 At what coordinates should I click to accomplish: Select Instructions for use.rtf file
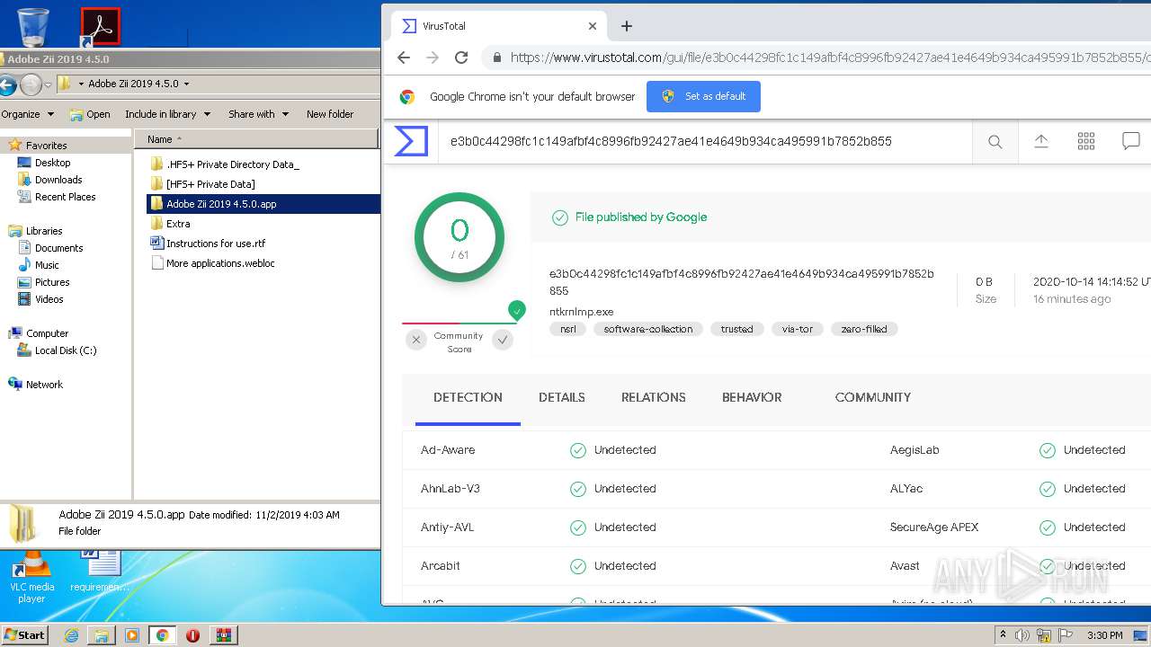[208, 244]
